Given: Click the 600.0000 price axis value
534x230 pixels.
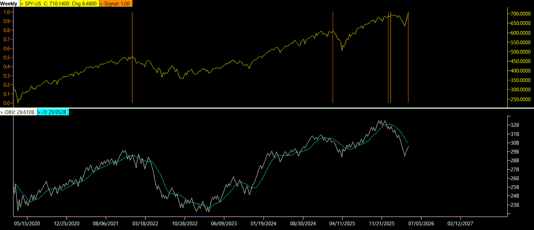Looking at the screenshot, I should click(520, 33).
